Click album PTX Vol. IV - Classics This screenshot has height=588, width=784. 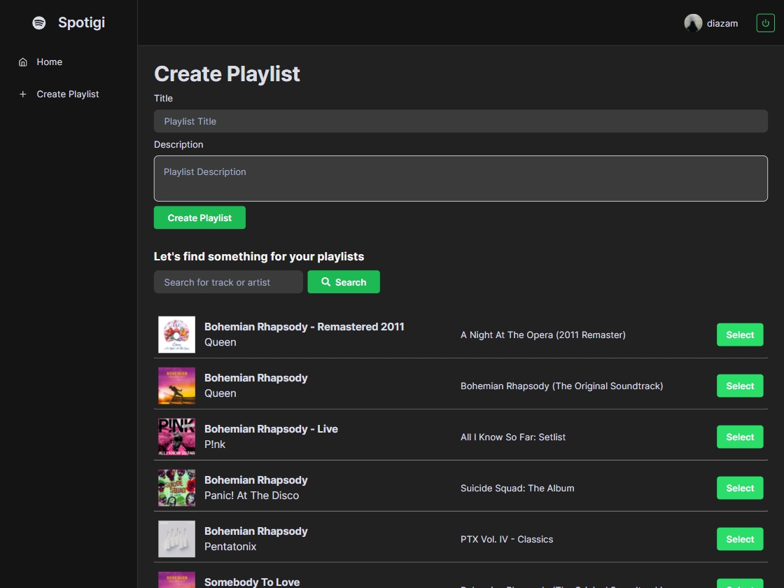pos(507,539)
